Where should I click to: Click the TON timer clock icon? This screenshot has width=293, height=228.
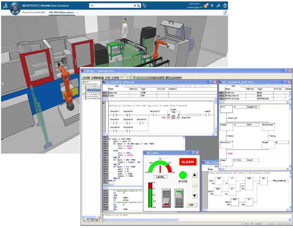pyautogui.click(x=173, y=117)
